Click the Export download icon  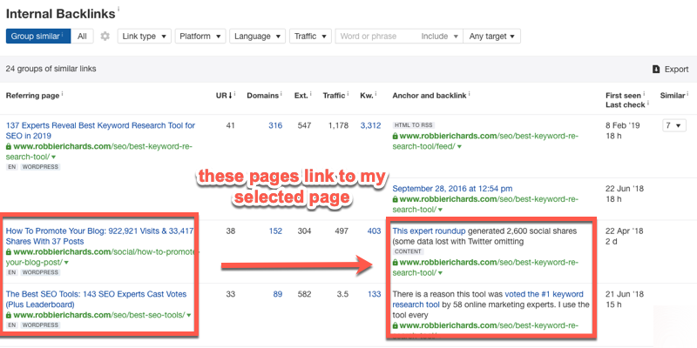click(x=656, y=70)
